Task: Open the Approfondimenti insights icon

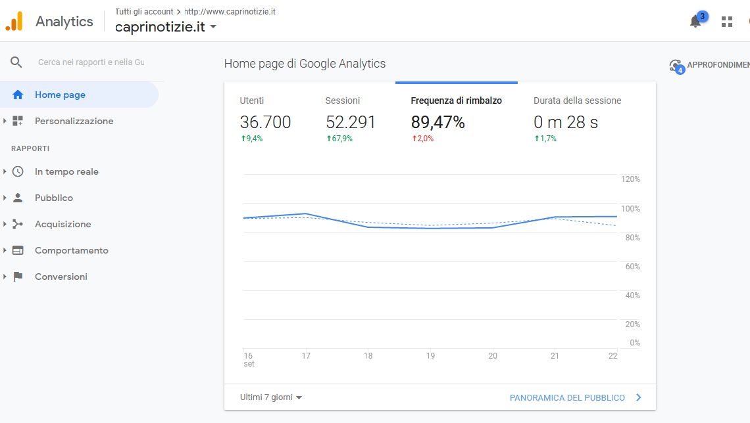Action: coord(676,66)
